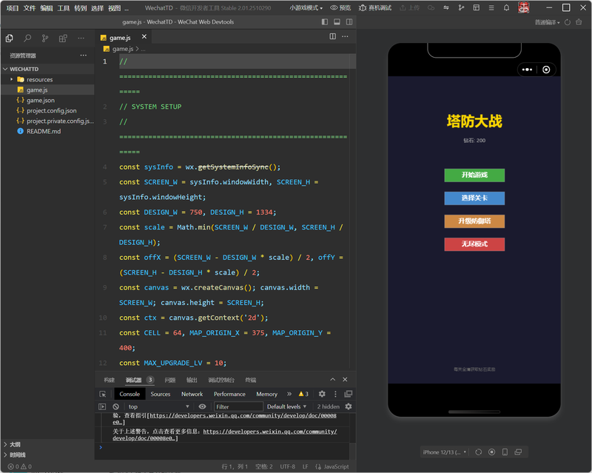Click the green start game button
The image size is (592, 473).
click(x=474, y=175)
